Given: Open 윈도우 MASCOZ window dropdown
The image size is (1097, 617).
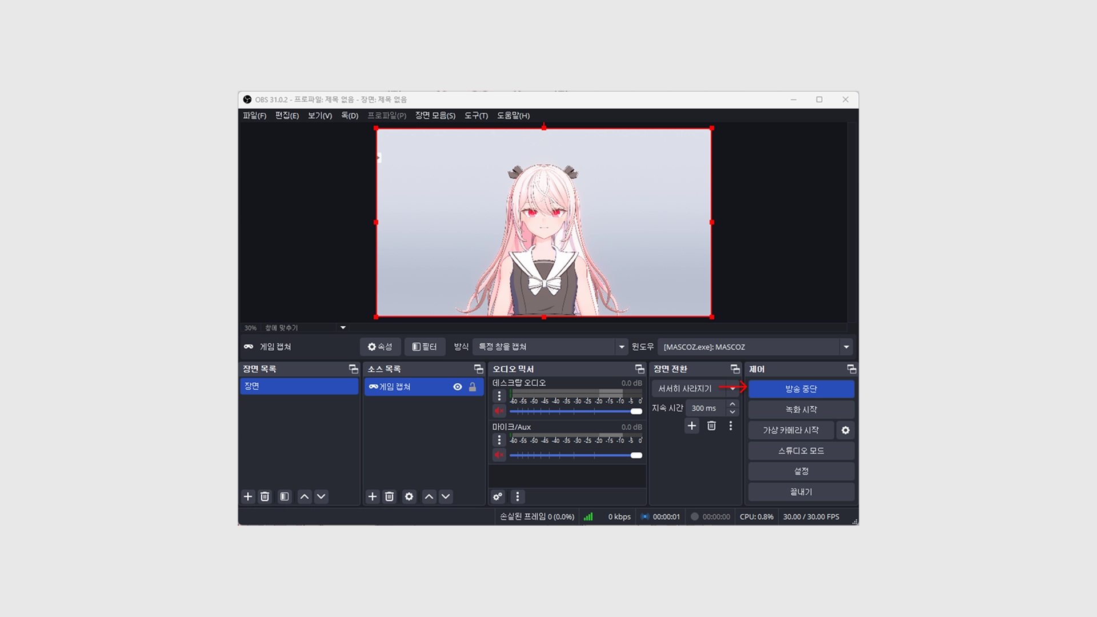Looking at the screenshot, I should pyautogui.click(x=846, y=347).
